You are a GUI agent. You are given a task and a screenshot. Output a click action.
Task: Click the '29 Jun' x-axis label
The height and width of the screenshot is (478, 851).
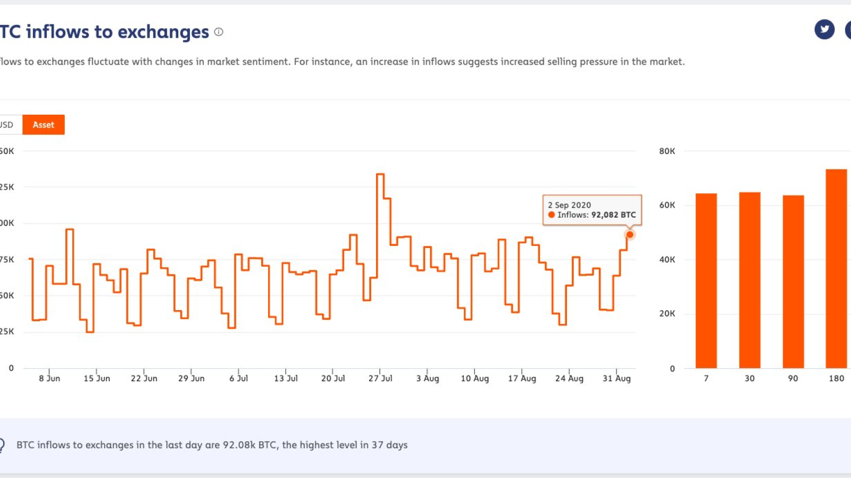coord(191,378)
